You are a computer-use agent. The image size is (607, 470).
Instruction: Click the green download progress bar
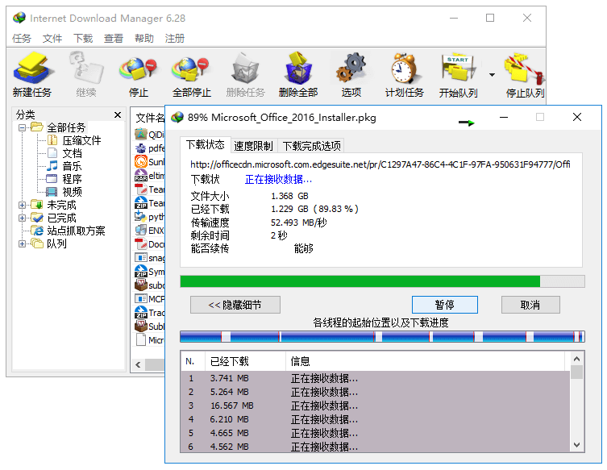tap(382, 281)
